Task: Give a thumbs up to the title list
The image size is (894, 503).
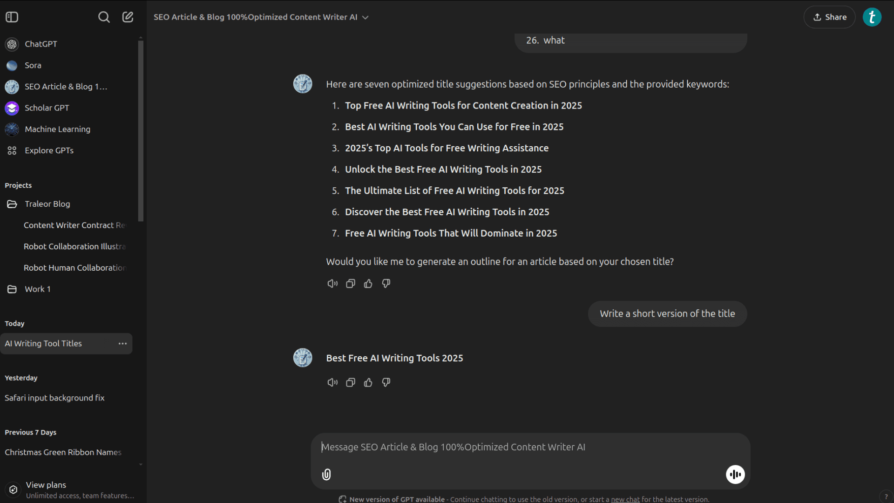Action: pos(368,283)
